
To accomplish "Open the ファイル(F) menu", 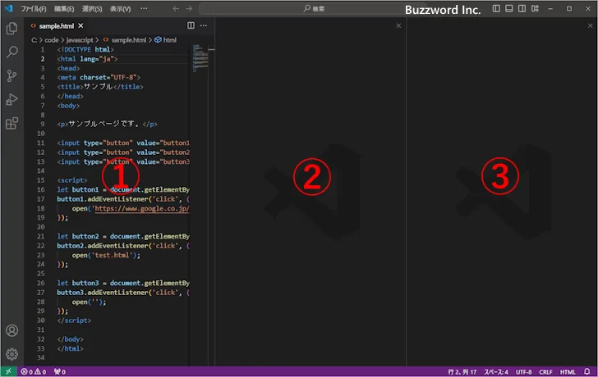I will (34, 8).
